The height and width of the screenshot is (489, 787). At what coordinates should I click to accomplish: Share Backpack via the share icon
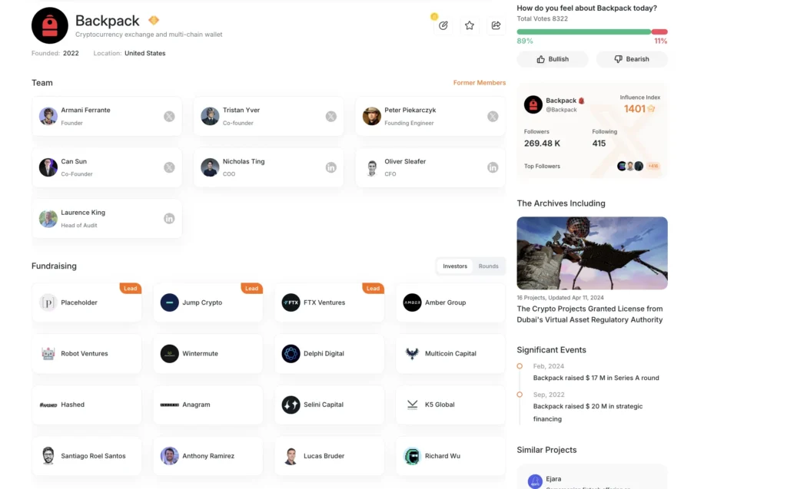496,25
